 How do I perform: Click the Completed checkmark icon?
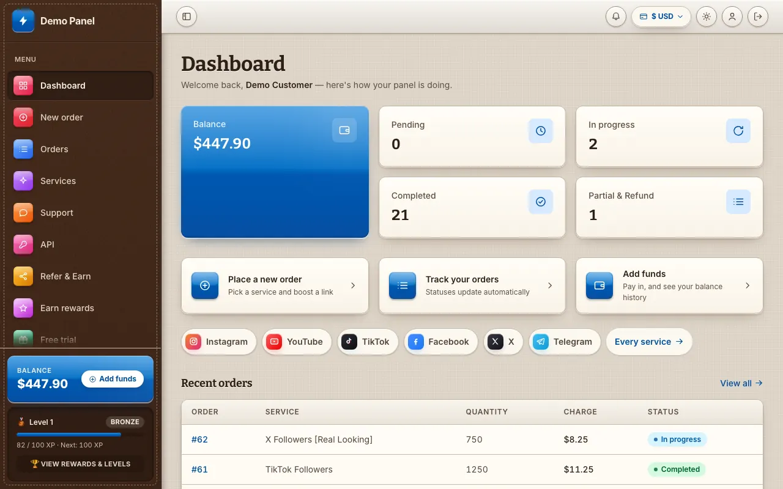[x=541, y=202]
